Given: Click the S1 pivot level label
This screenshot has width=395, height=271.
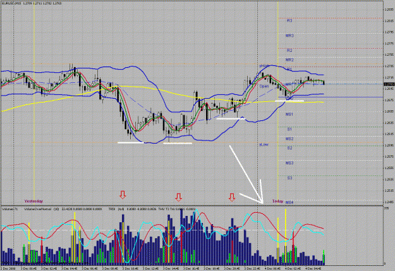Looking at the screenshot, I should click(x=289, y=129).
